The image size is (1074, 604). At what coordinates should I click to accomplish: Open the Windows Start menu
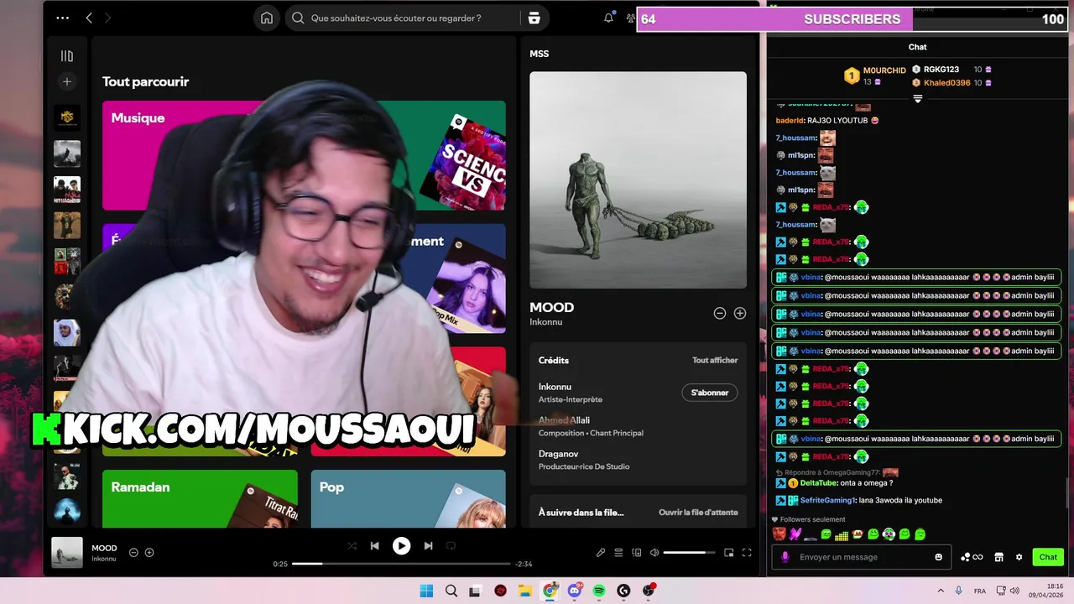pyautogui.click(x=426, y=591)
